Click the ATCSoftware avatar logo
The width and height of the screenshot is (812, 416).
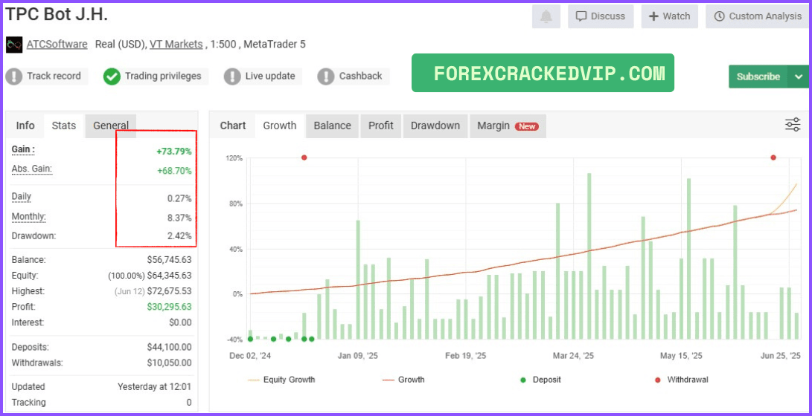[14, 45]
